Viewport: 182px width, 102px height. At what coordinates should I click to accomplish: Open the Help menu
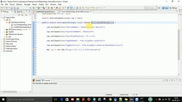click(x=59, y=5)
